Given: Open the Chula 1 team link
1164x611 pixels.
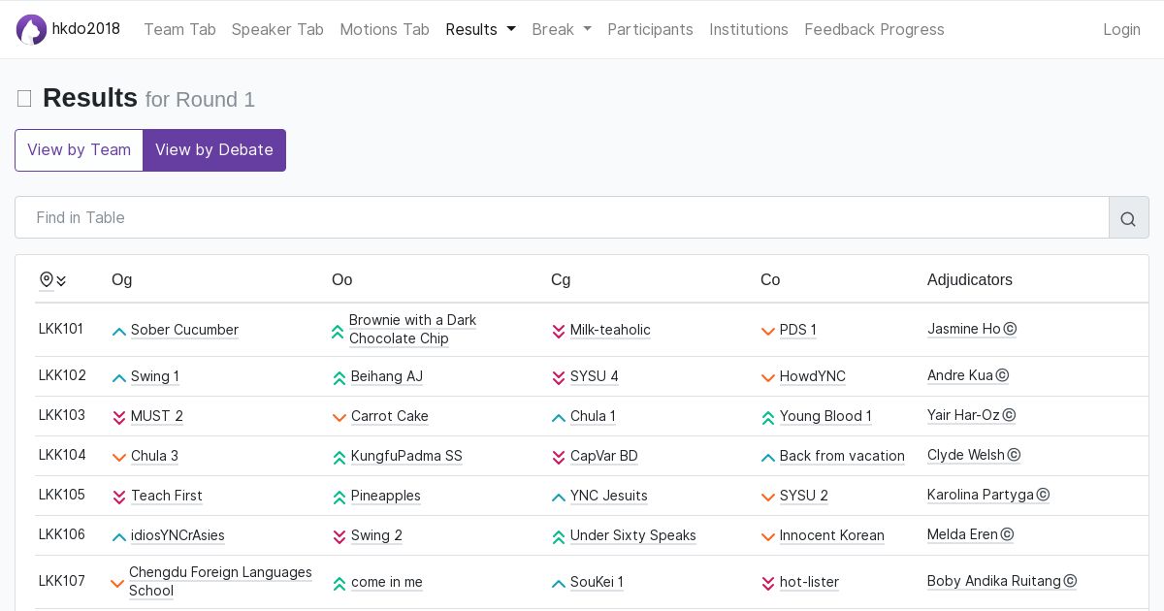Looking at the screenshot, I should [593, 416].
